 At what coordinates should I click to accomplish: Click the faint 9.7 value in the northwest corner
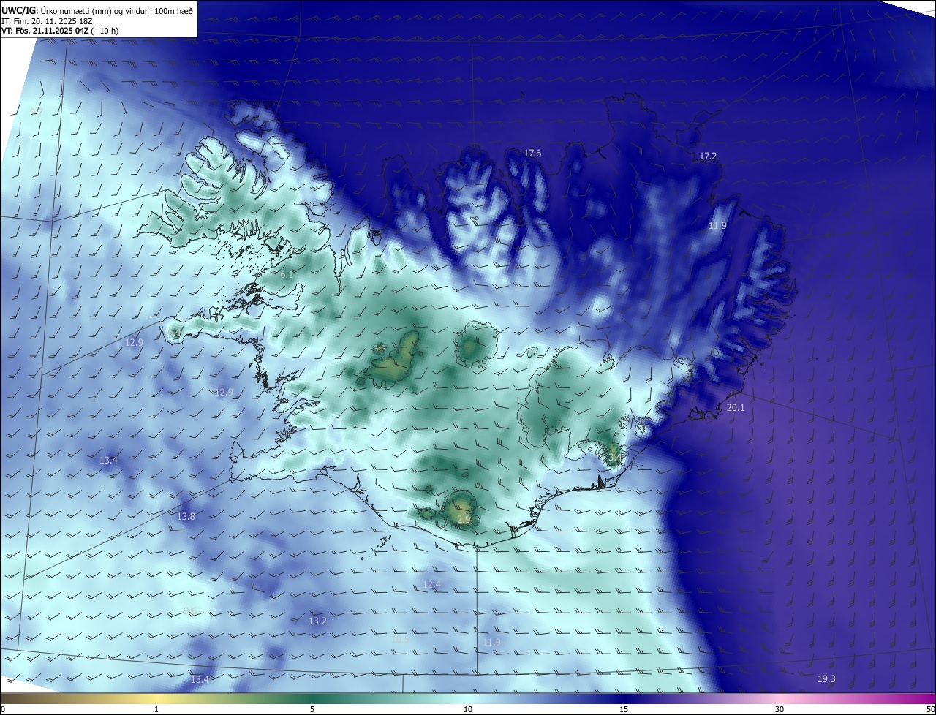tap(37, 111)
